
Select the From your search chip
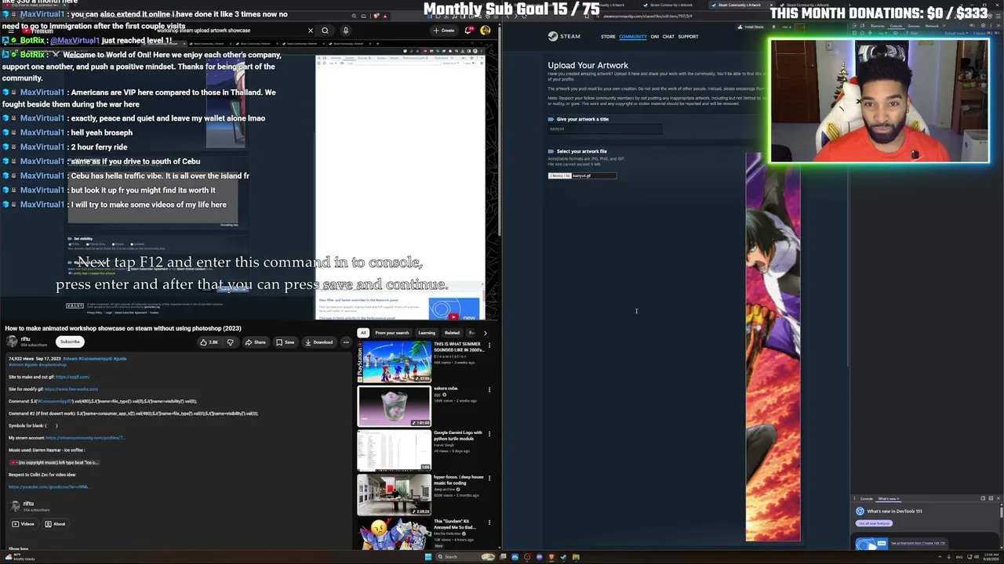point(391,333)
